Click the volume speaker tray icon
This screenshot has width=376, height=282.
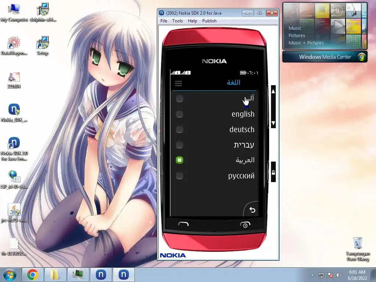click(x=339, y=275)
